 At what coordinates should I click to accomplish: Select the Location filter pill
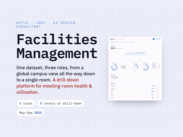click(x=117, y=42)
